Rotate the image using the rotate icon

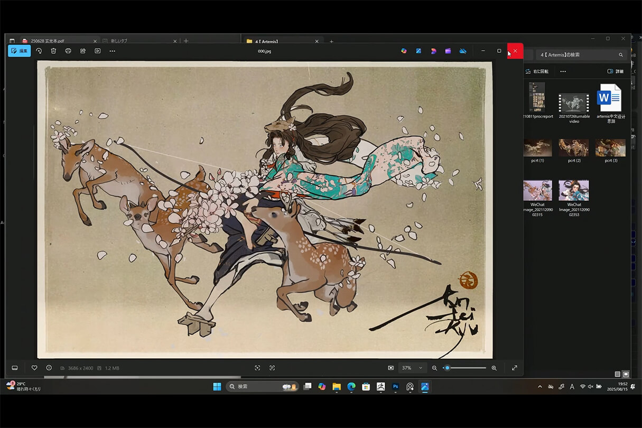pos(39,51)
